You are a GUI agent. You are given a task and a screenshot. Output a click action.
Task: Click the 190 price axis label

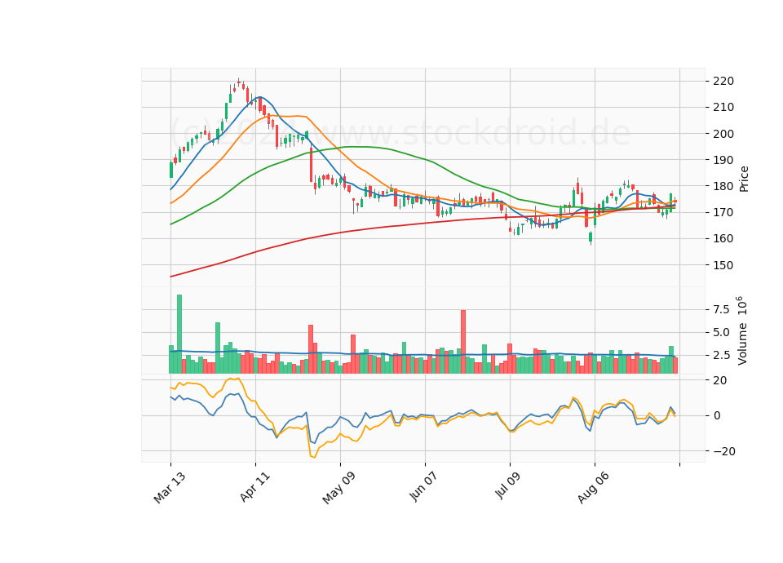pos(723,160)
